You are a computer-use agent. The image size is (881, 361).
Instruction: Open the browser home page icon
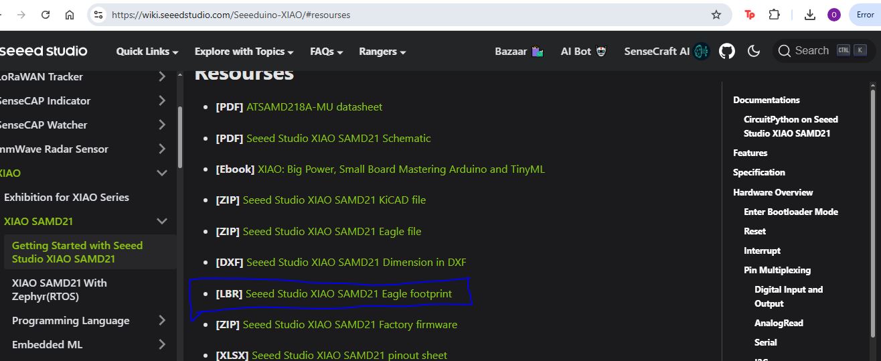point(70,14)
